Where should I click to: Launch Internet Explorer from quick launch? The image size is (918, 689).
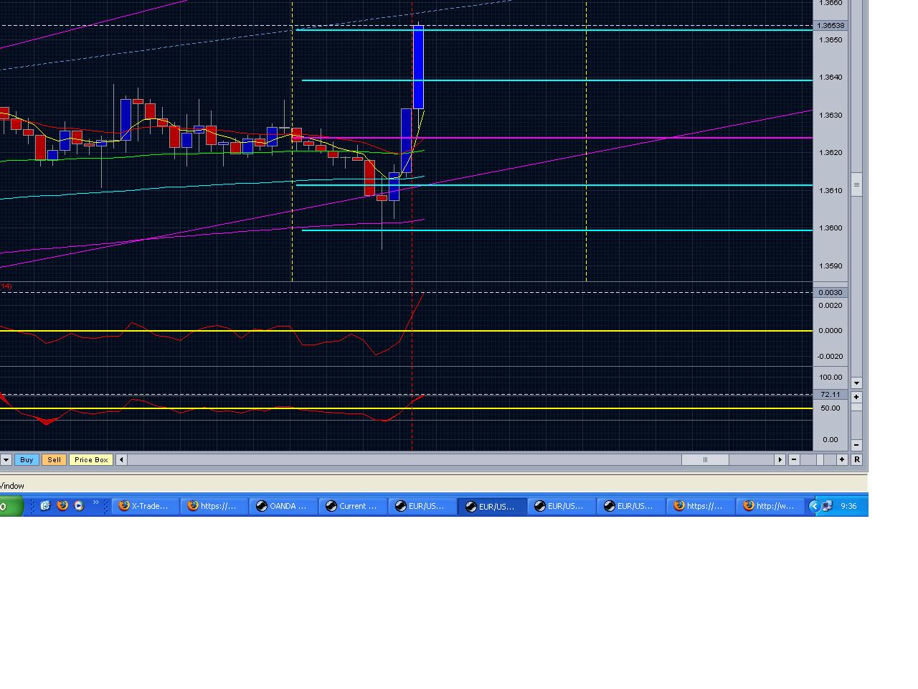point(45,506)
